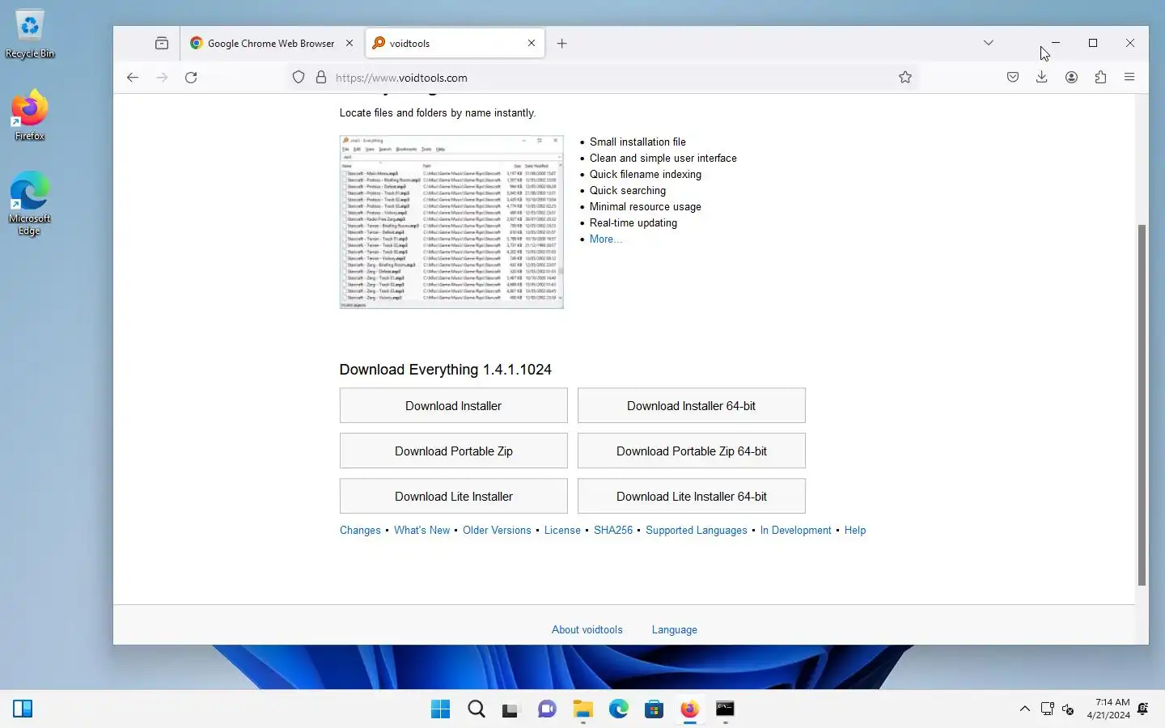Click Download Lite Installer button
The image size is (1165, 728).
453,497
